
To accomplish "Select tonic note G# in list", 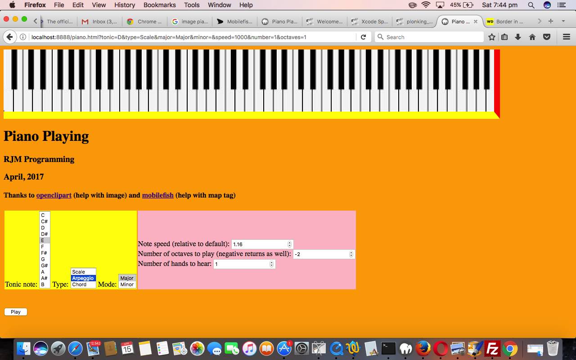I will coord(45,265).
